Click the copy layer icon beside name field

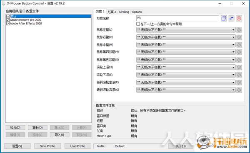pos(224,18)
